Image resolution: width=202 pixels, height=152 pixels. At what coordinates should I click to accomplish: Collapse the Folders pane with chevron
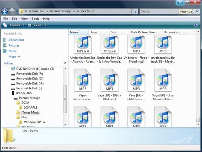pyautogui.click(x=65, y=63)
